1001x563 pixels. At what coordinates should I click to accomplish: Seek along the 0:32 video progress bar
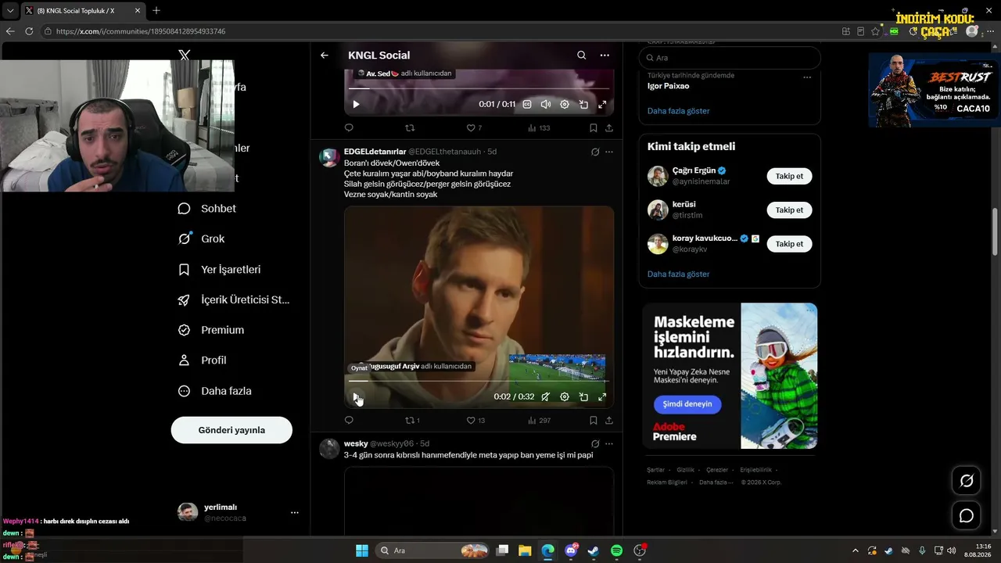[x=479, y=381]
